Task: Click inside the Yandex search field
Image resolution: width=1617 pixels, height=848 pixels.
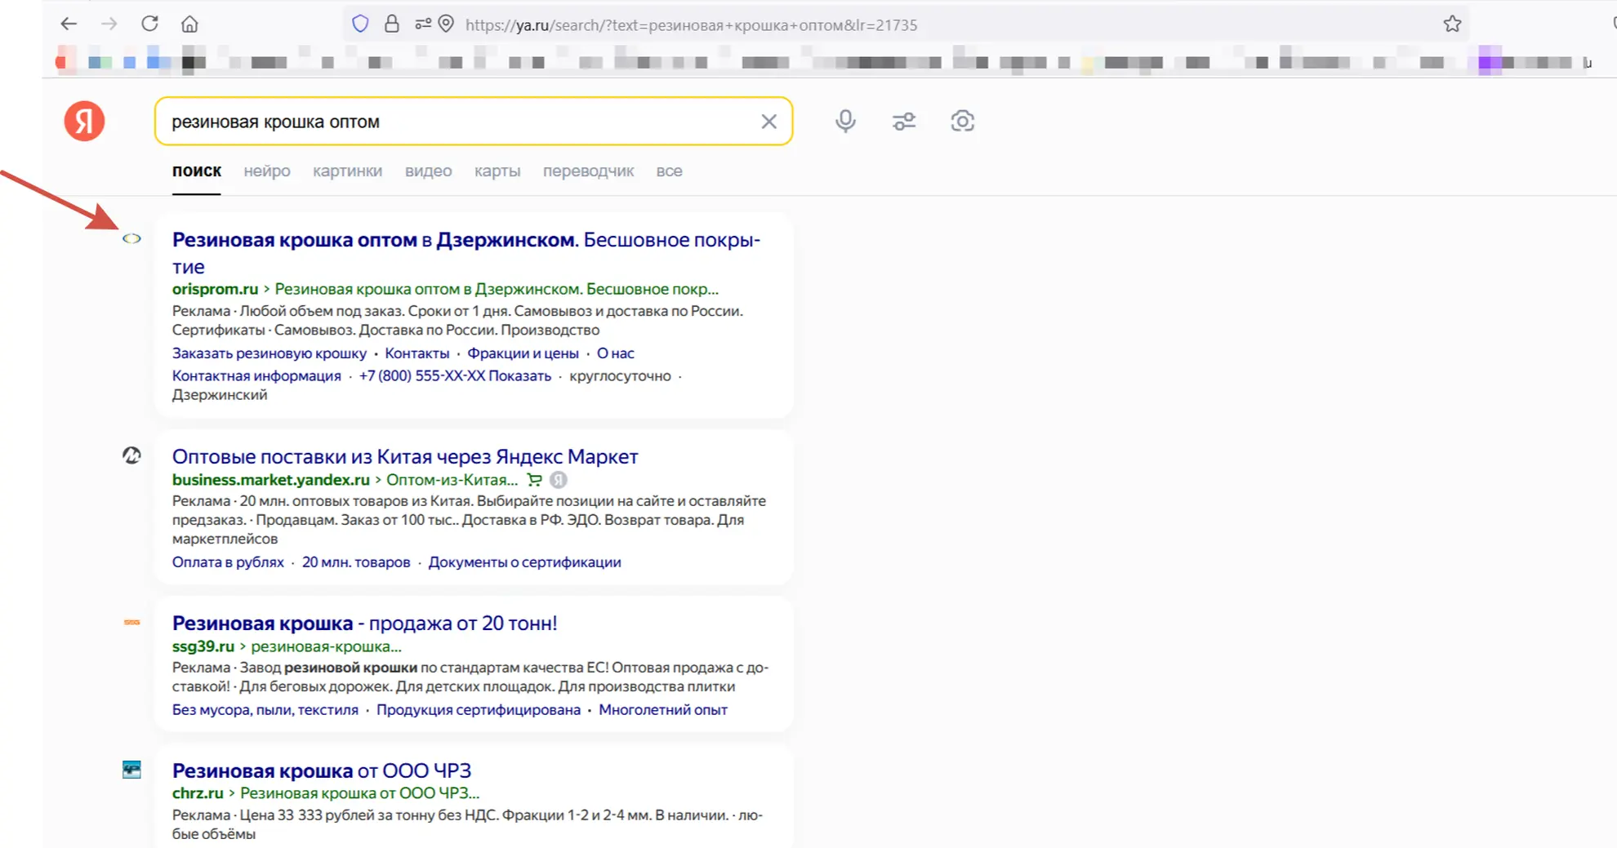Action: point(457,122)
